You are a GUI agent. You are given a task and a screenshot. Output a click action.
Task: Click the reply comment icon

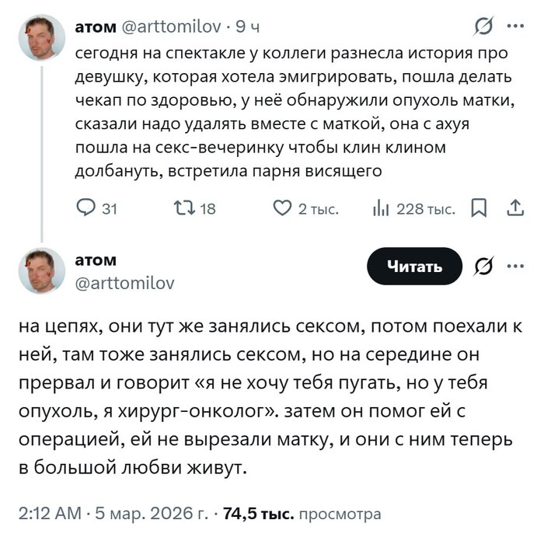pos(85,207)
